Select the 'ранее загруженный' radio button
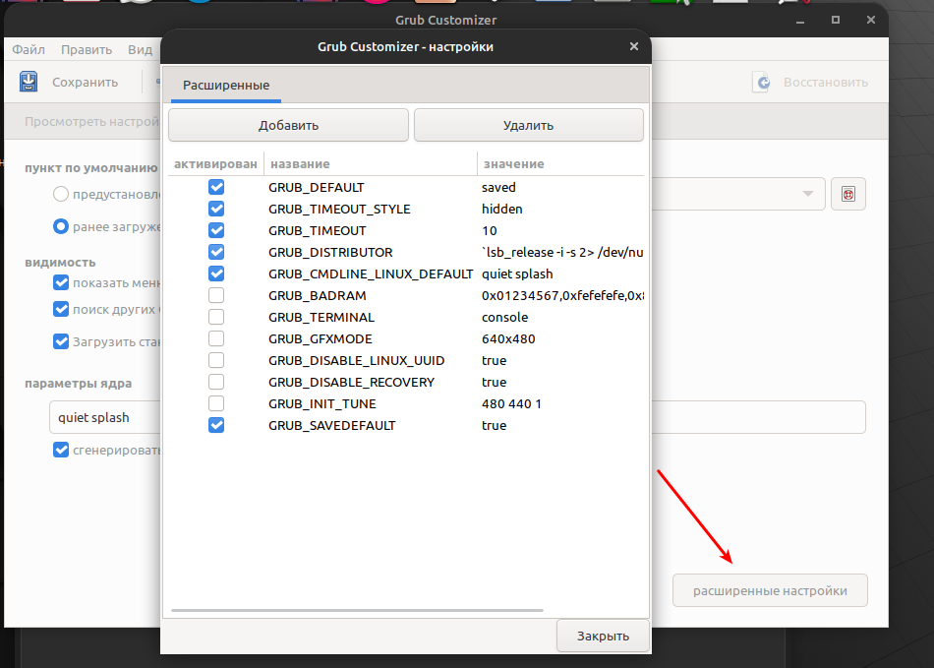This screenshot has width=934, height=668. pyautogui.click(x=61, y=226)
